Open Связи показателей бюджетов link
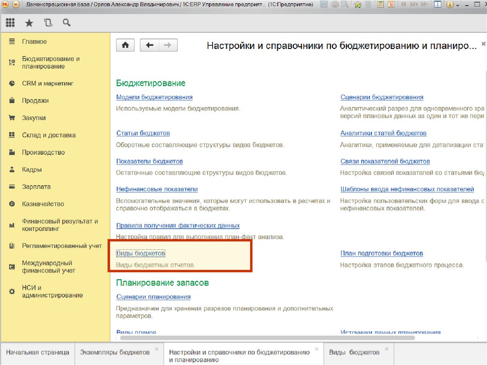This screenshot has width=487, height=365. point(385,161)
